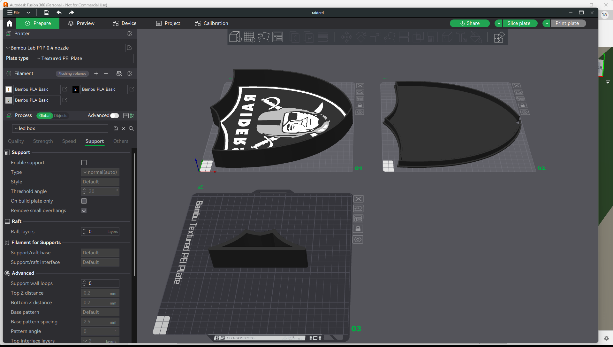Image resolution: width=613 pixels, height=347 pixels.
Task: Click the AMS filament sync icon
Action: pos(119,73)
